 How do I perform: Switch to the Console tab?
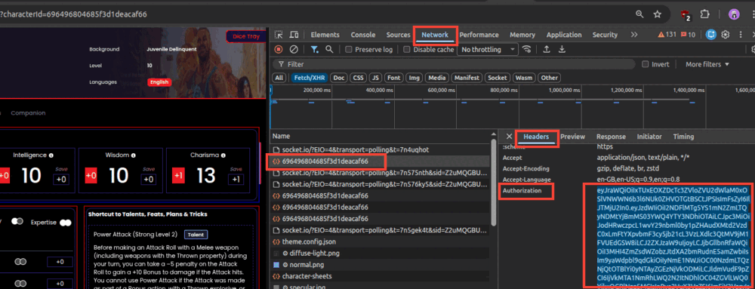point(363,35)
